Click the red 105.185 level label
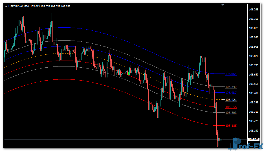Image resolution: width=264 pixels, height=151 pixels. click(x=231, y=126)
